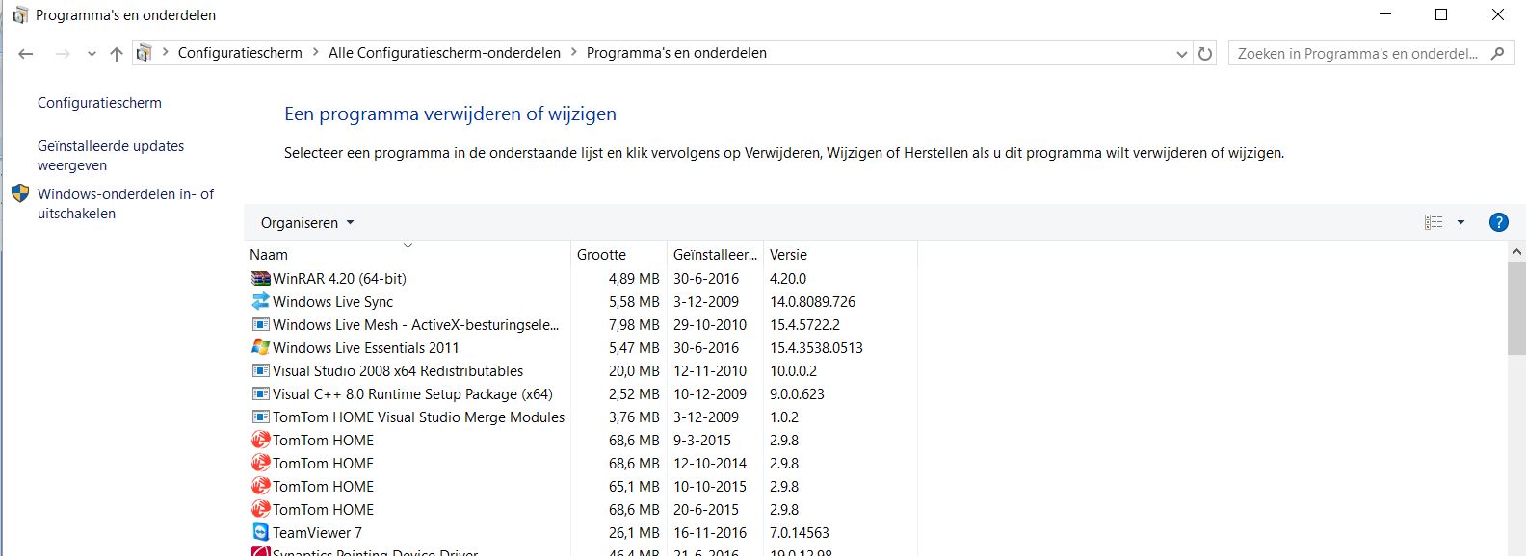1526x556 pixels.
Task: Click size value 65,1 MB
Action: 634,487
